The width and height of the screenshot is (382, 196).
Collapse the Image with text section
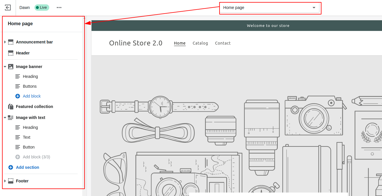point(5,118)
